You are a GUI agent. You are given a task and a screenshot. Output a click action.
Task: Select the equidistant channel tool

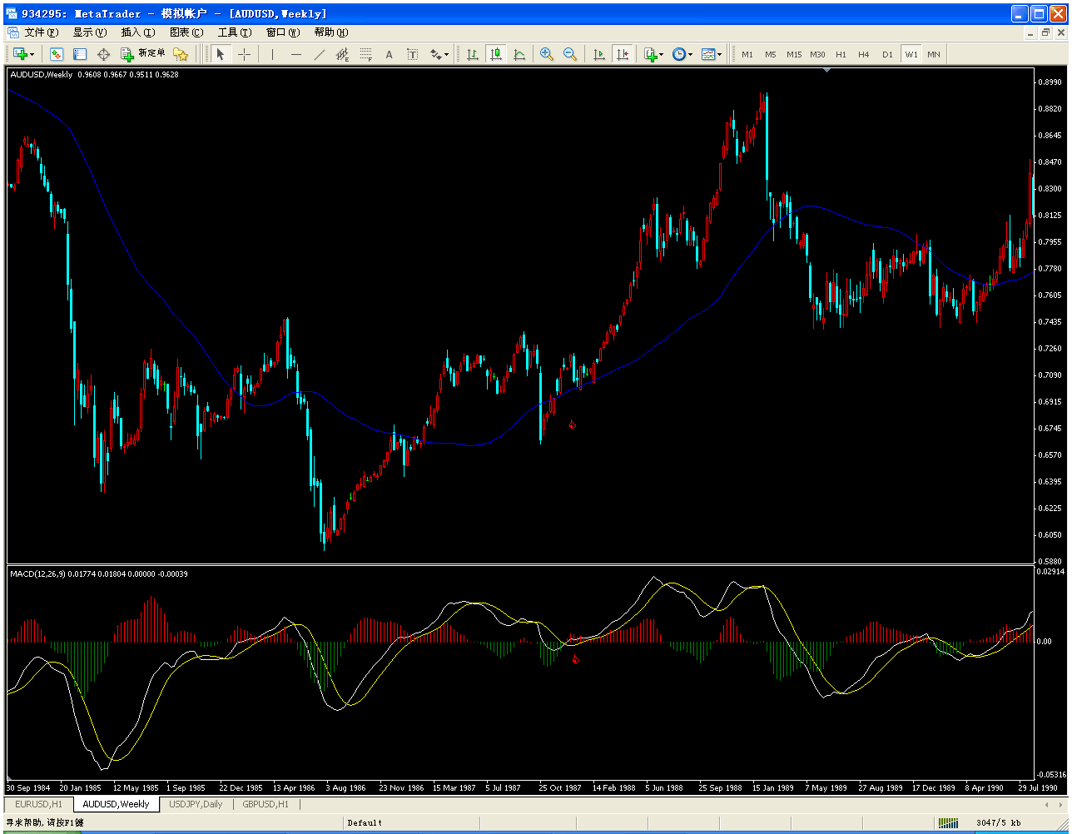coord(343,54)
